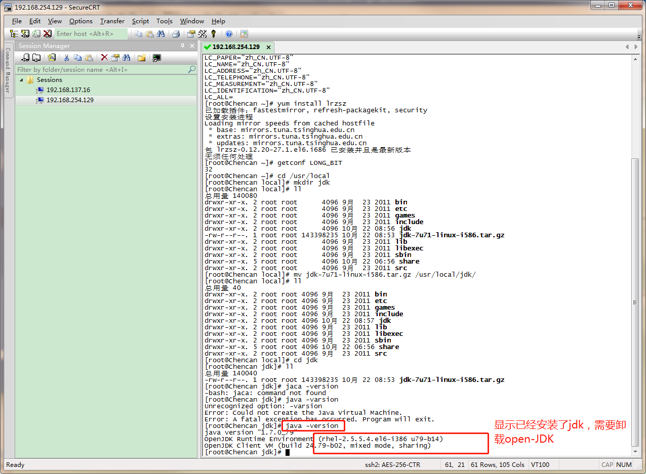This screenshot has height=474, width=646.
Task: Click Find binoculars icon in main toolbar
Action: pos(161,34)
